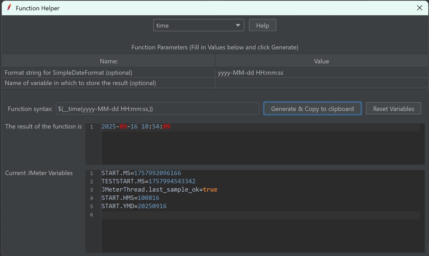The image size is (429, 256).
Task: Click the result text 2025-09-16 10:54:09
Action: (136, 126)
